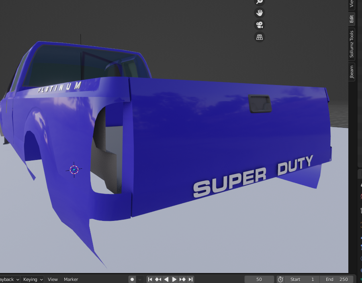This screenshot has width=362, height=283.
Task: Click the tailgate handle on the truck
Action: coord(260,104)
